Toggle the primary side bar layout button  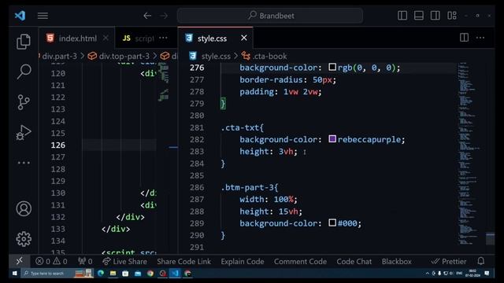coord(402,16)
